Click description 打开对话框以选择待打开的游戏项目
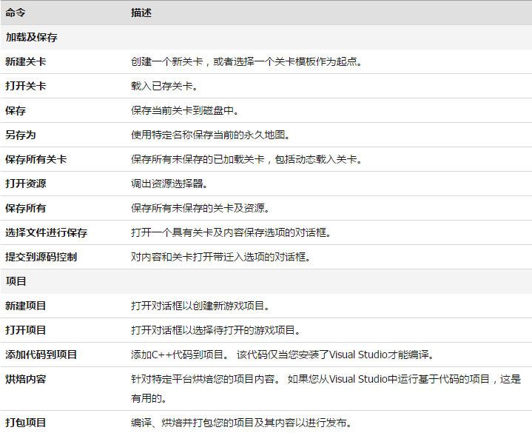532x433 pixels. pos(216,331)
